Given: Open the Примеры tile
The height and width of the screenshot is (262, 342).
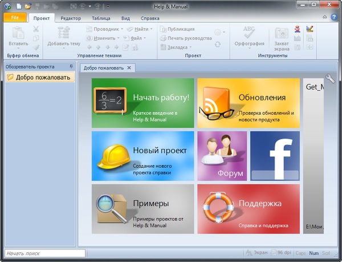Looking at the screenshot, I should tap(142, 208).
